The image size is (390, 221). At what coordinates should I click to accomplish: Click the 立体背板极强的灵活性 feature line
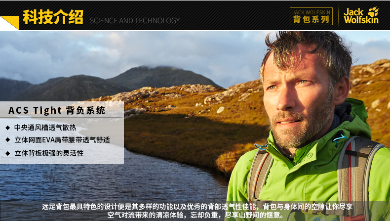coord(49,153)
